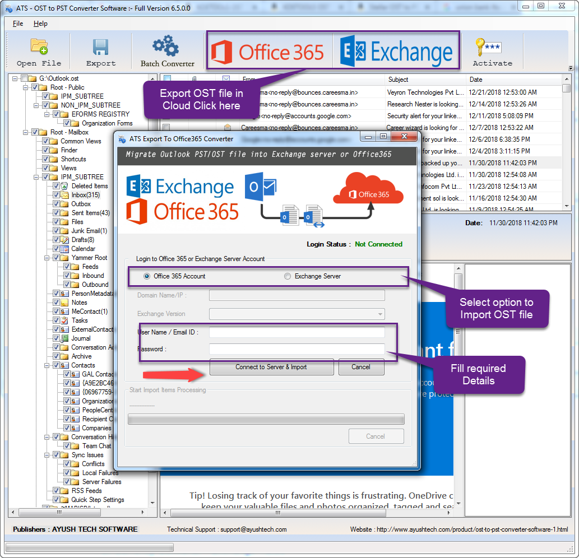This screenshot has height=558, width=579.
Task: Click Connect to Server & Import button
Action: (271, 367)
